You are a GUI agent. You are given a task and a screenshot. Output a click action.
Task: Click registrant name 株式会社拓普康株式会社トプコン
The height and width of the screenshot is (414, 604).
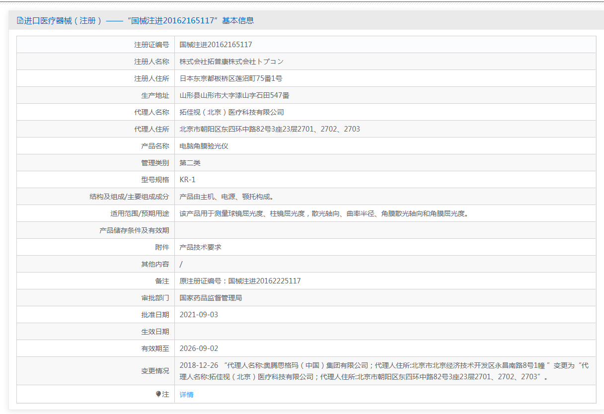[x=231, y=62]
